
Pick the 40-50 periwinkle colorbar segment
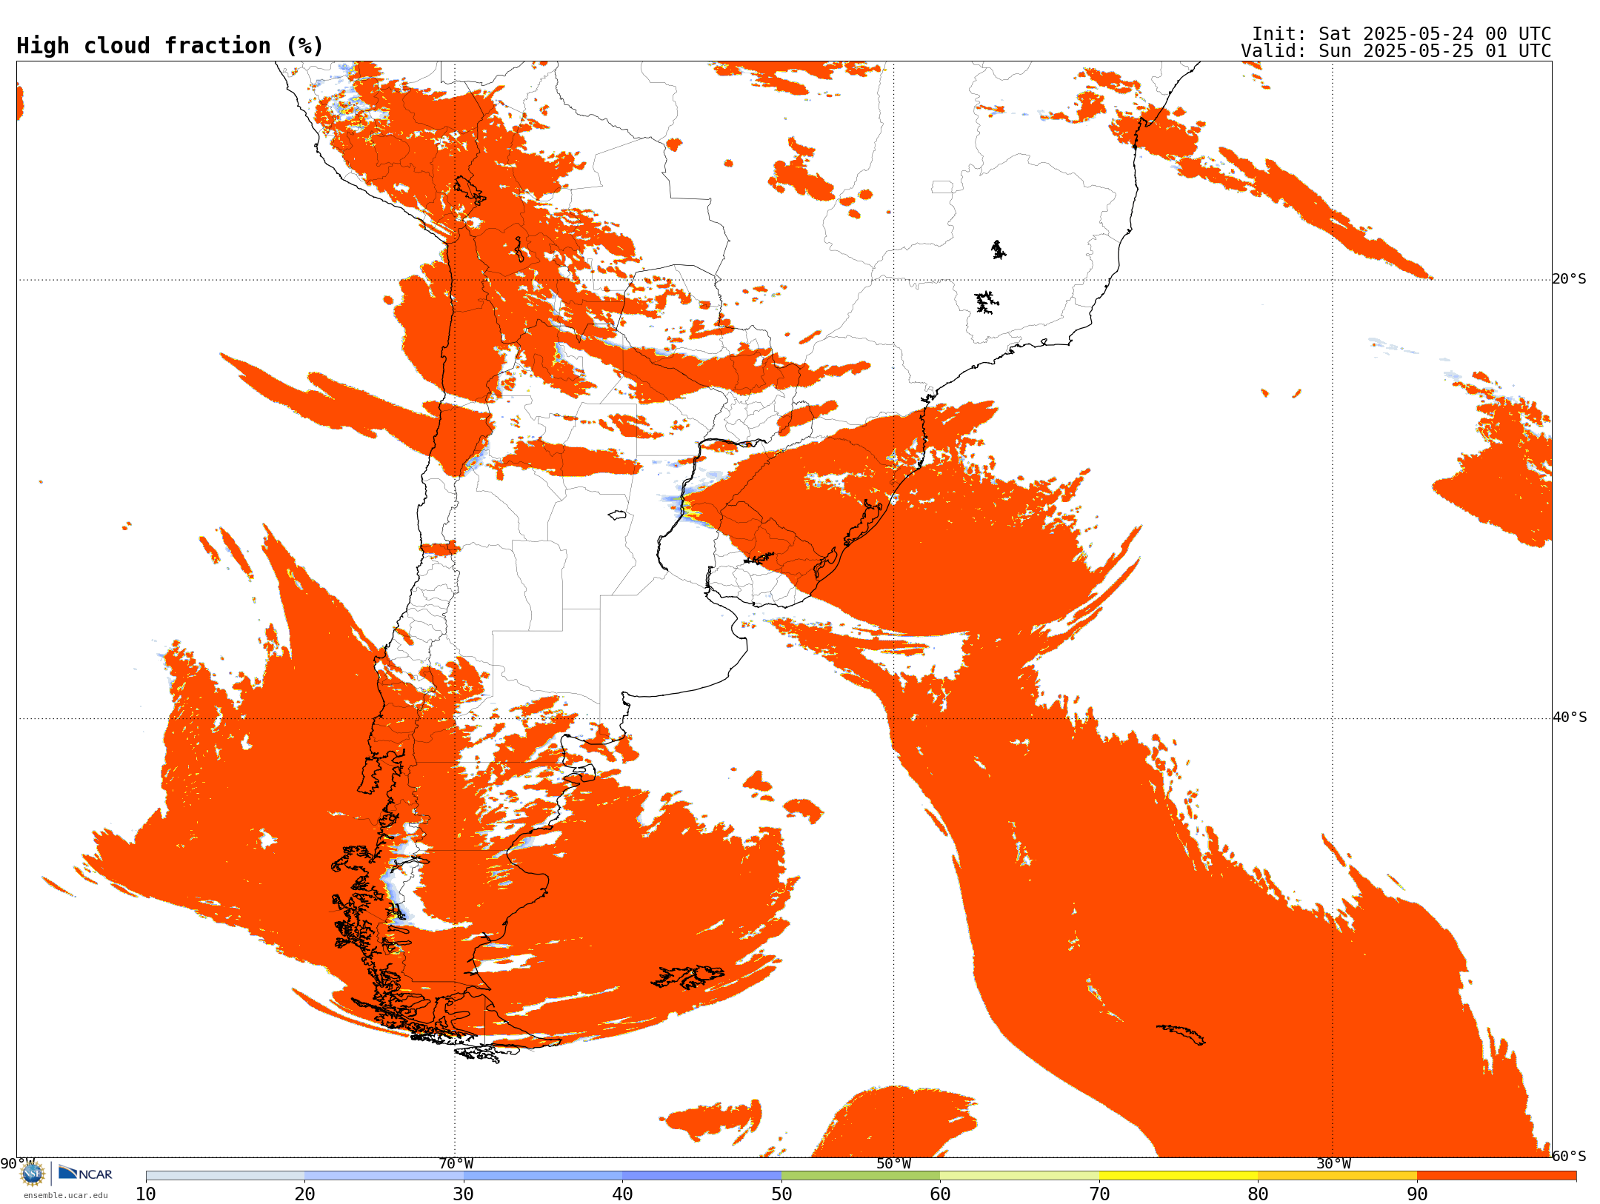point(701,1176)
